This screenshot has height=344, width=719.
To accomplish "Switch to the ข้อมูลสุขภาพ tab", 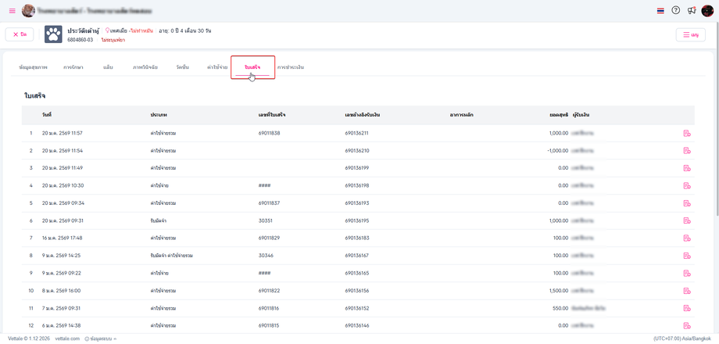I will 34,67.
